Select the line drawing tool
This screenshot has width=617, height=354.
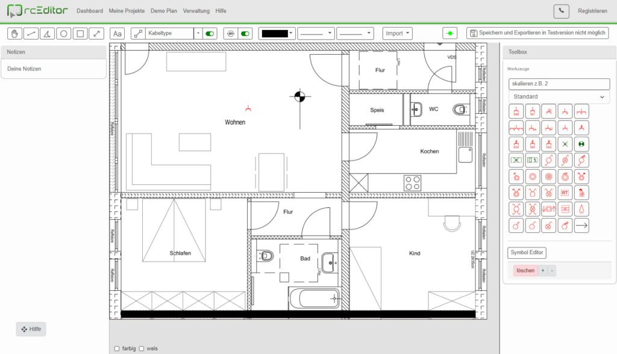(x=31, y=33)
